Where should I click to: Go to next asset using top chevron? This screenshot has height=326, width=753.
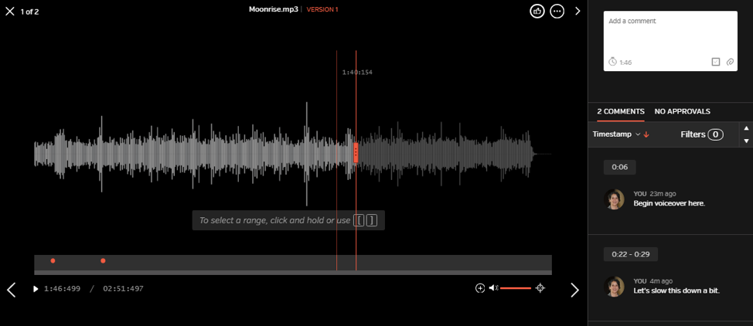[x=578, y=11]
